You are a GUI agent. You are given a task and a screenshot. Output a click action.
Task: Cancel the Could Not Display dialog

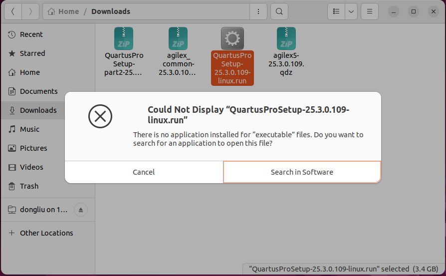coord(144,172)
